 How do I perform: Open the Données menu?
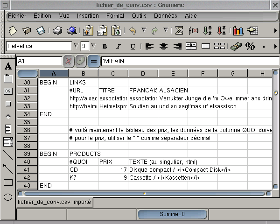tap(165, 15)
